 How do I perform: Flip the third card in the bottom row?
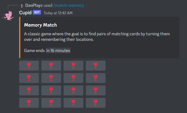73,103
